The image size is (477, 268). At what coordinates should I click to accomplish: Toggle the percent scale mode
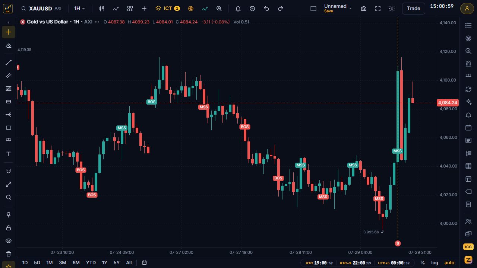(423, 262)
